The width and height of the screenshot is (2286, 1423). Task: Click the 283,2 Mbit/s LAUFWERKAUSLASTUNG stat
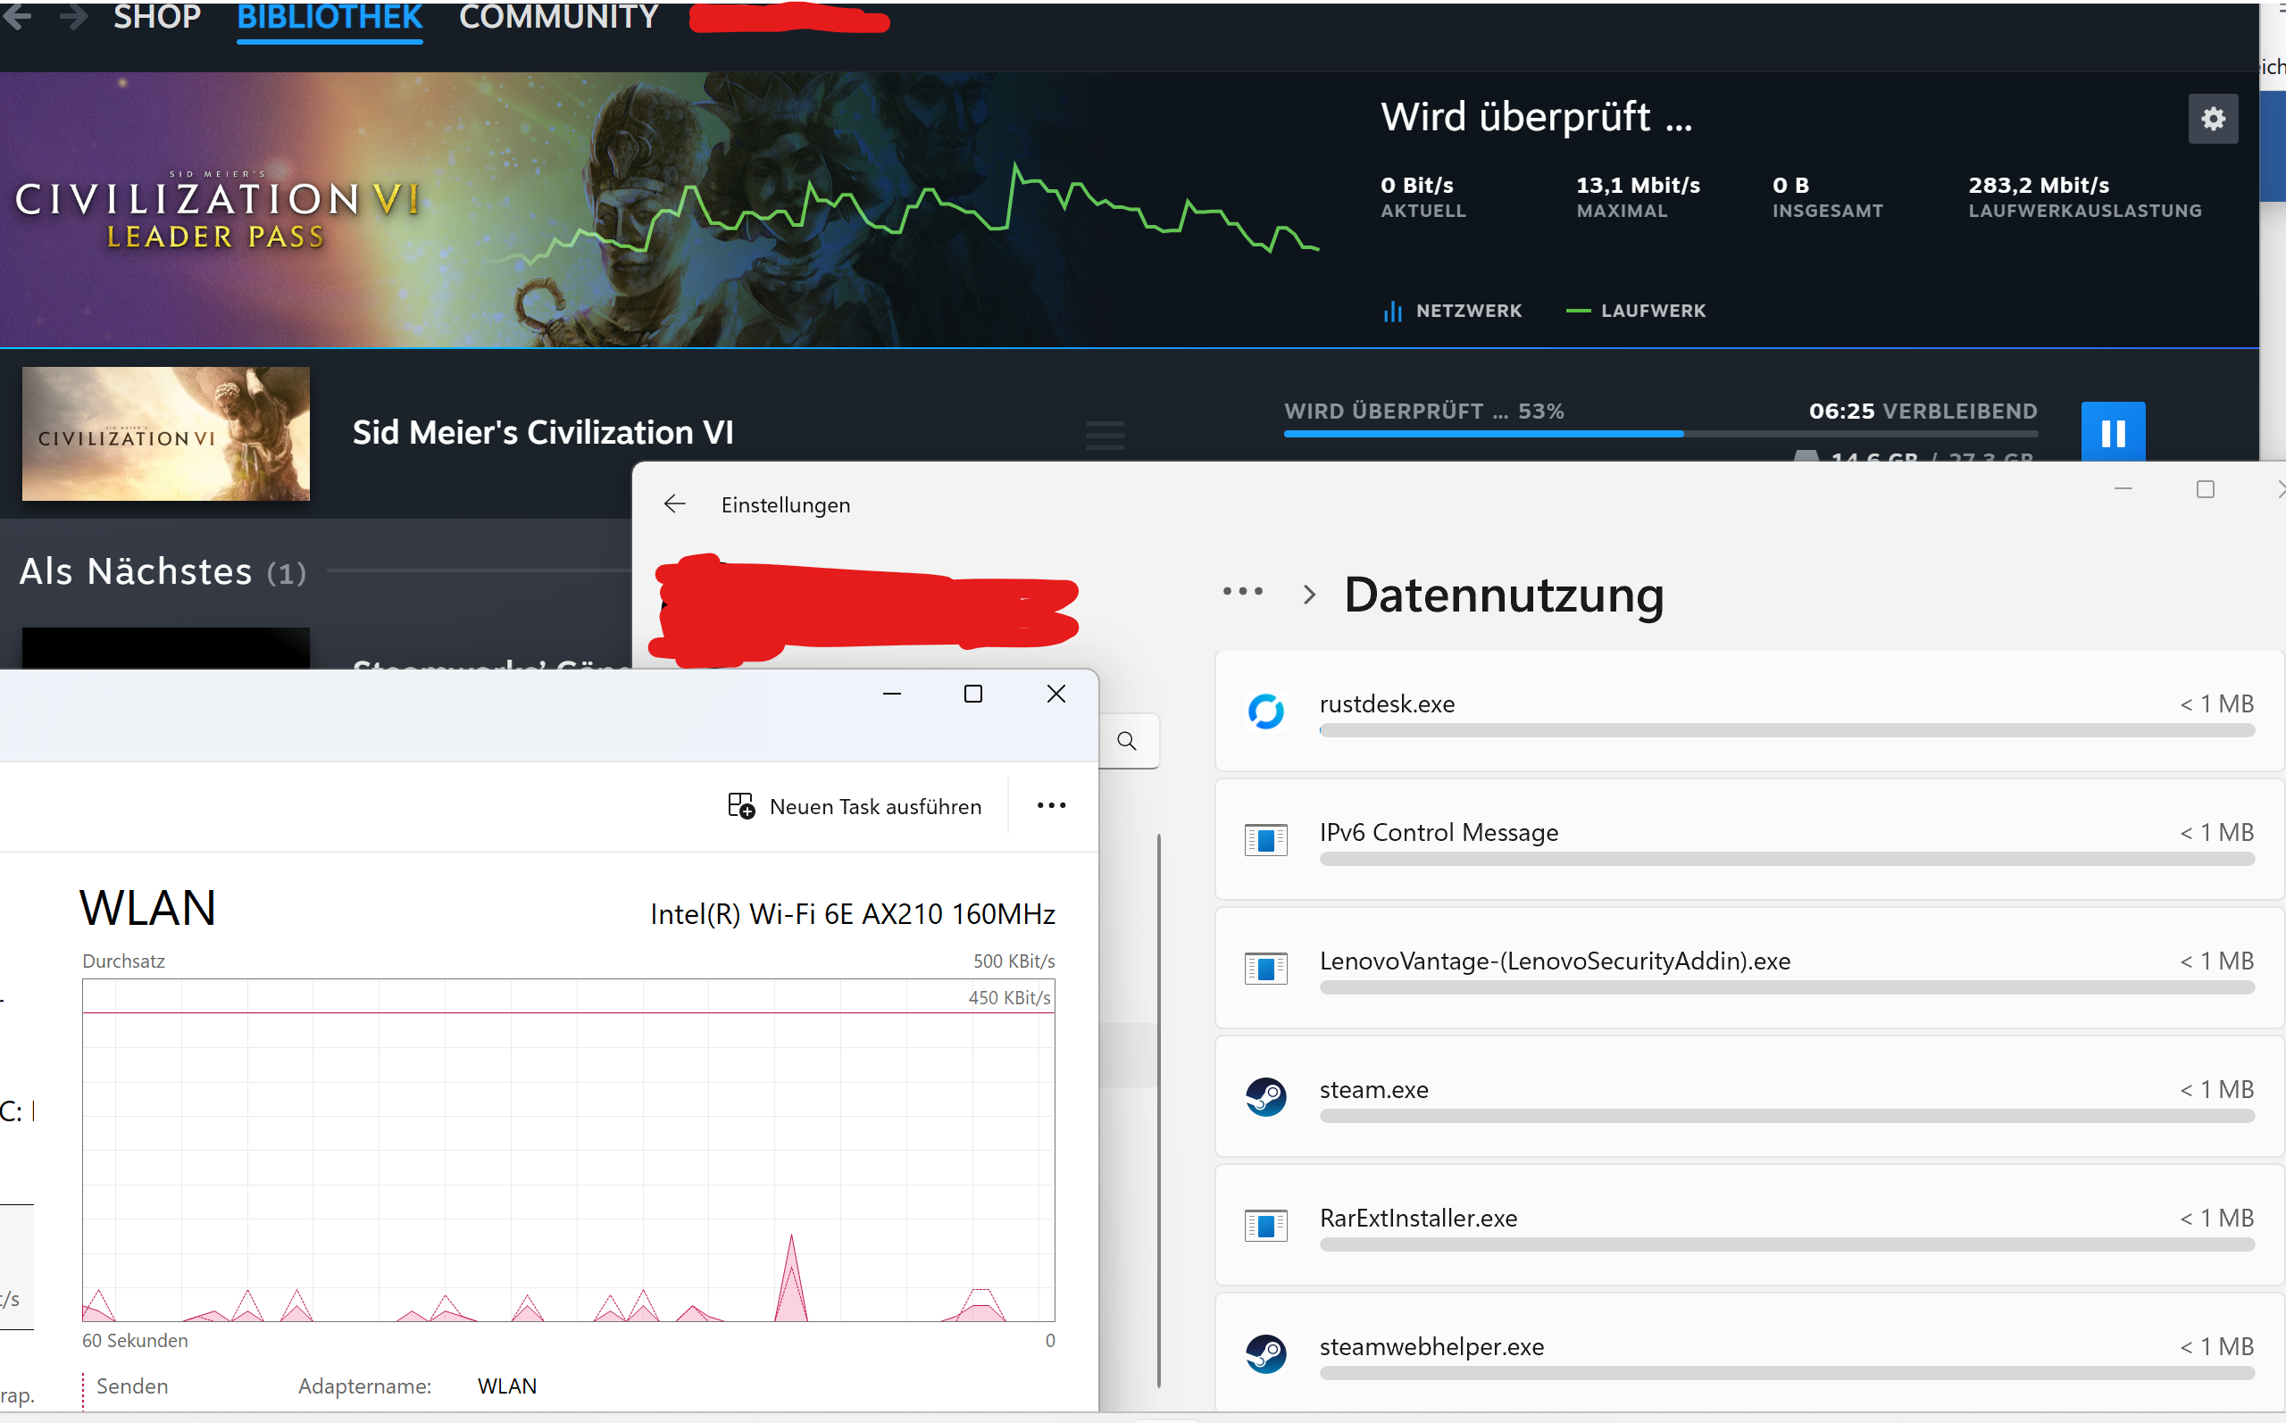click(x=2084, y=196)
